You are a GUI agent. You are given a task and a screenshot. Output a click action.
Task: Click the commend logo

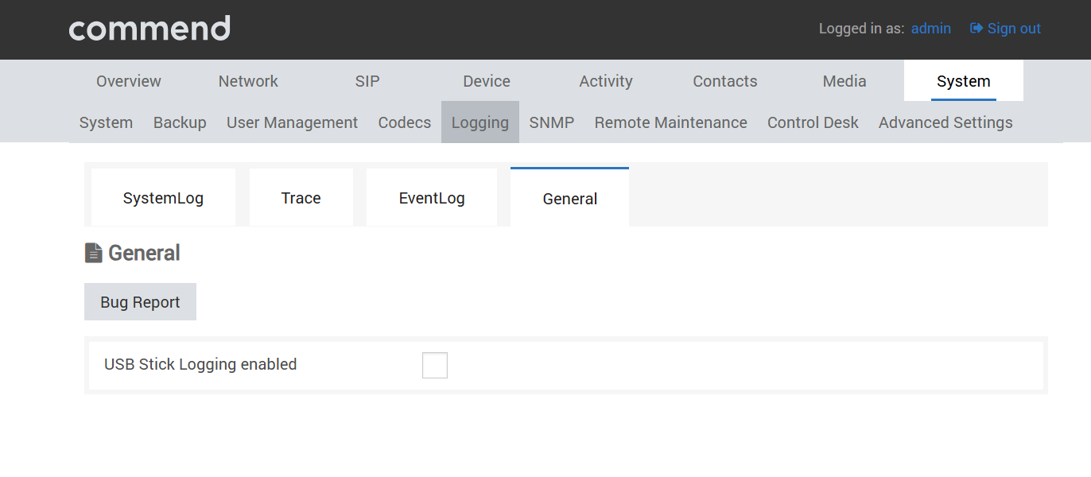[149, 29]
